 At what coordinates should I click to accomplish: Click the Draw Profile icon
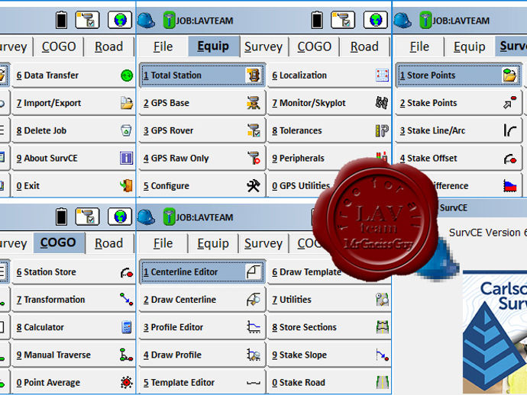point(254,355)
